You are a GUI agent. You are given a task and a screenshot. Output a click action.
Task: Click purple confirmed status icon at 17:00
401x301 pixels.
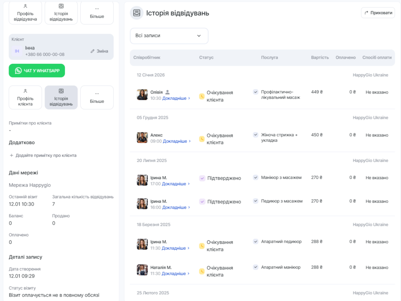pyautogui.click(x=202, y=178)
